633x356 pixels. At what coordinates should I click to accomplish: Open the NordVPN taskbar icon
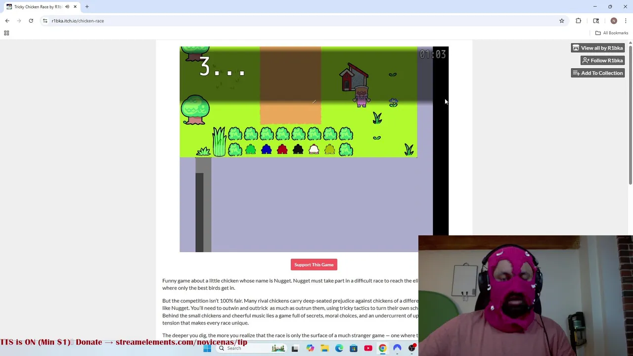click(397, 348)
